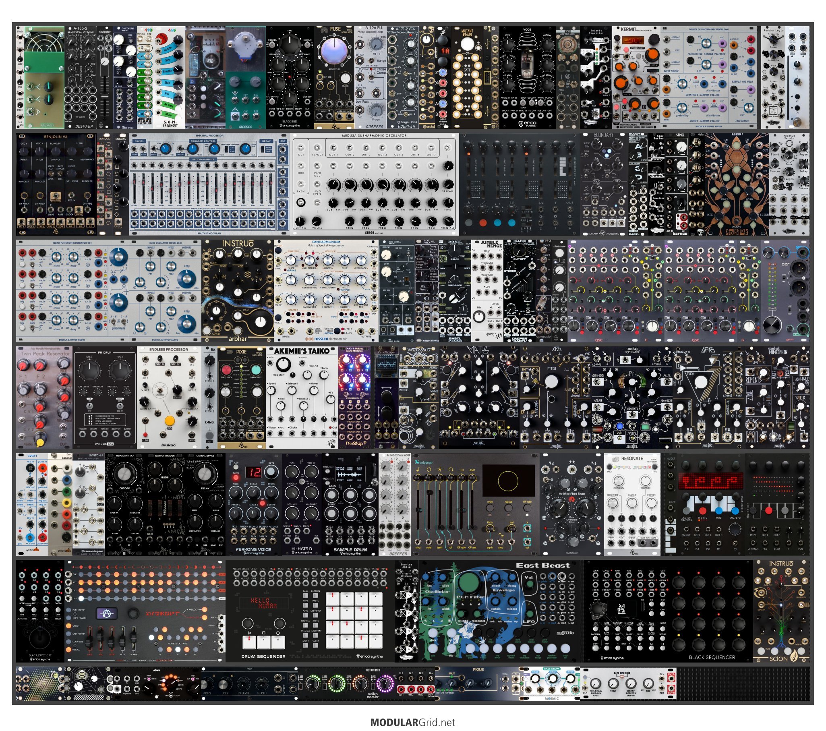Click the record button on Drum Sequencer

(278, 642)
